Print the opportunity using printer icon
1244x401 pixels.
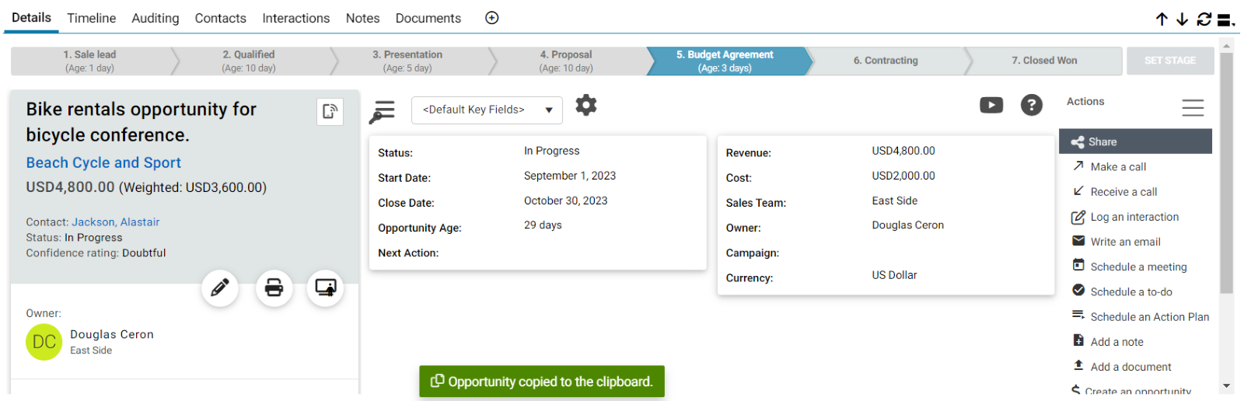[274, 288]
